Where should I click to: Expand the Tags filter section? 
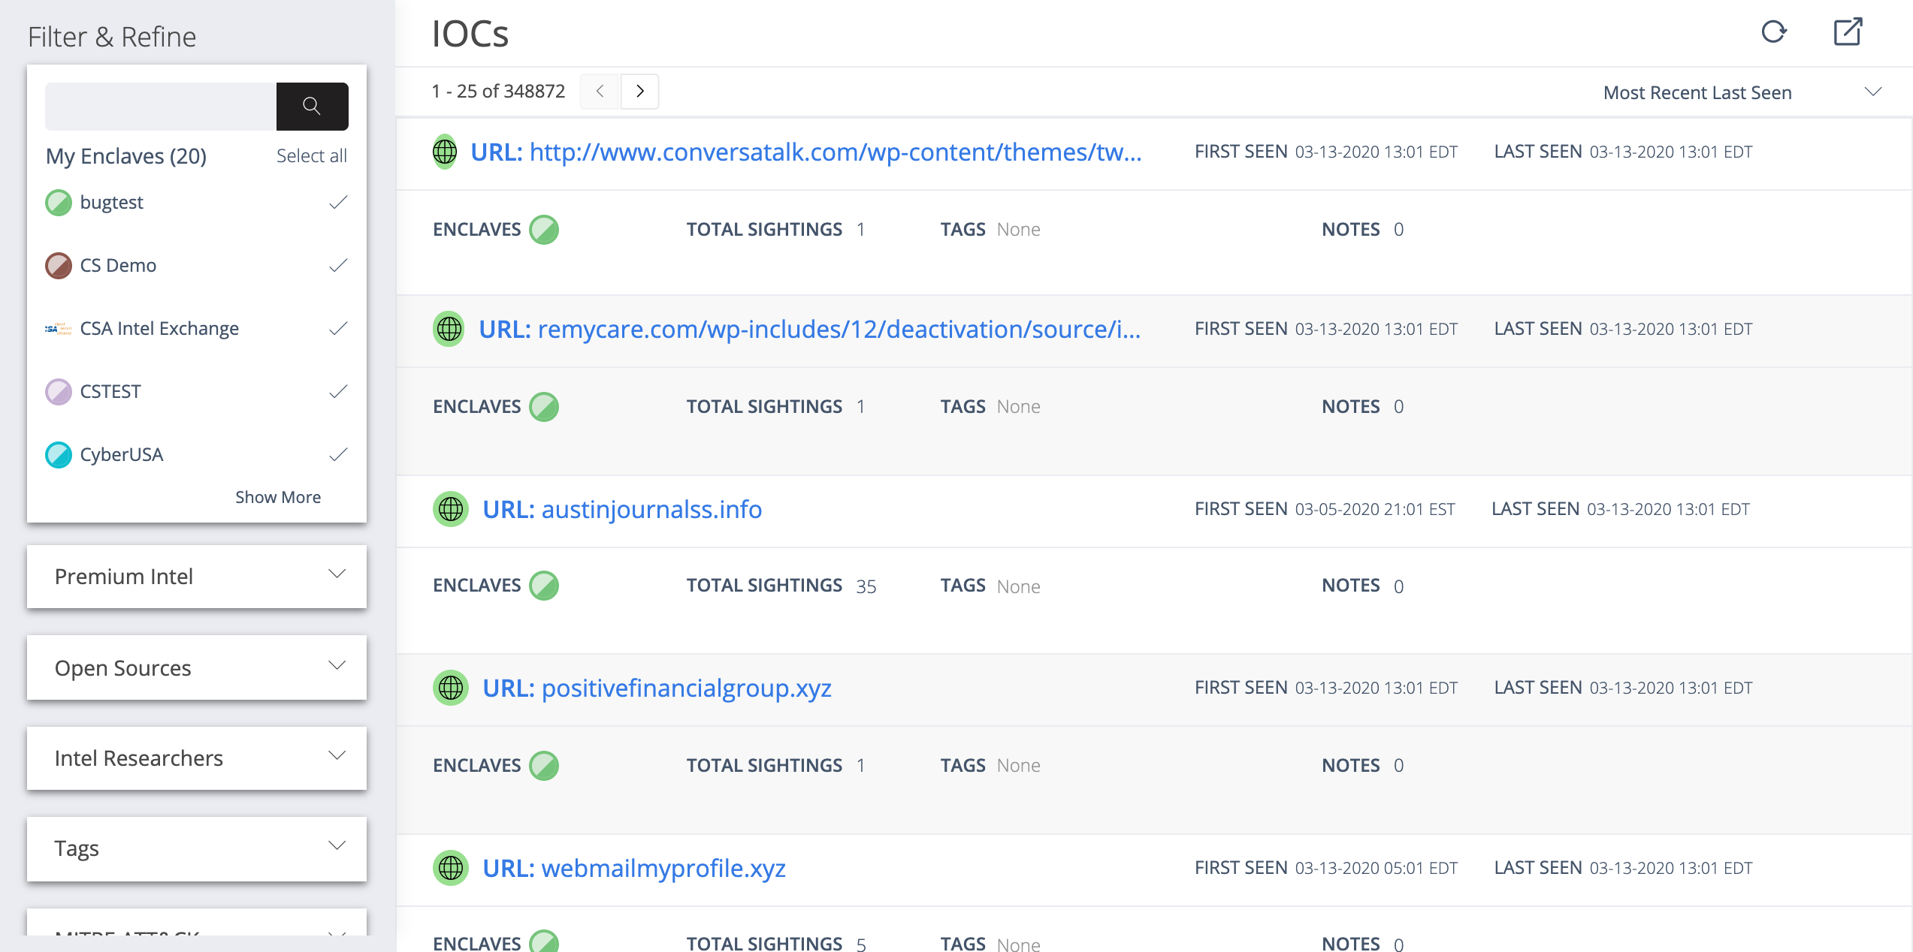(x=197, y=848)
